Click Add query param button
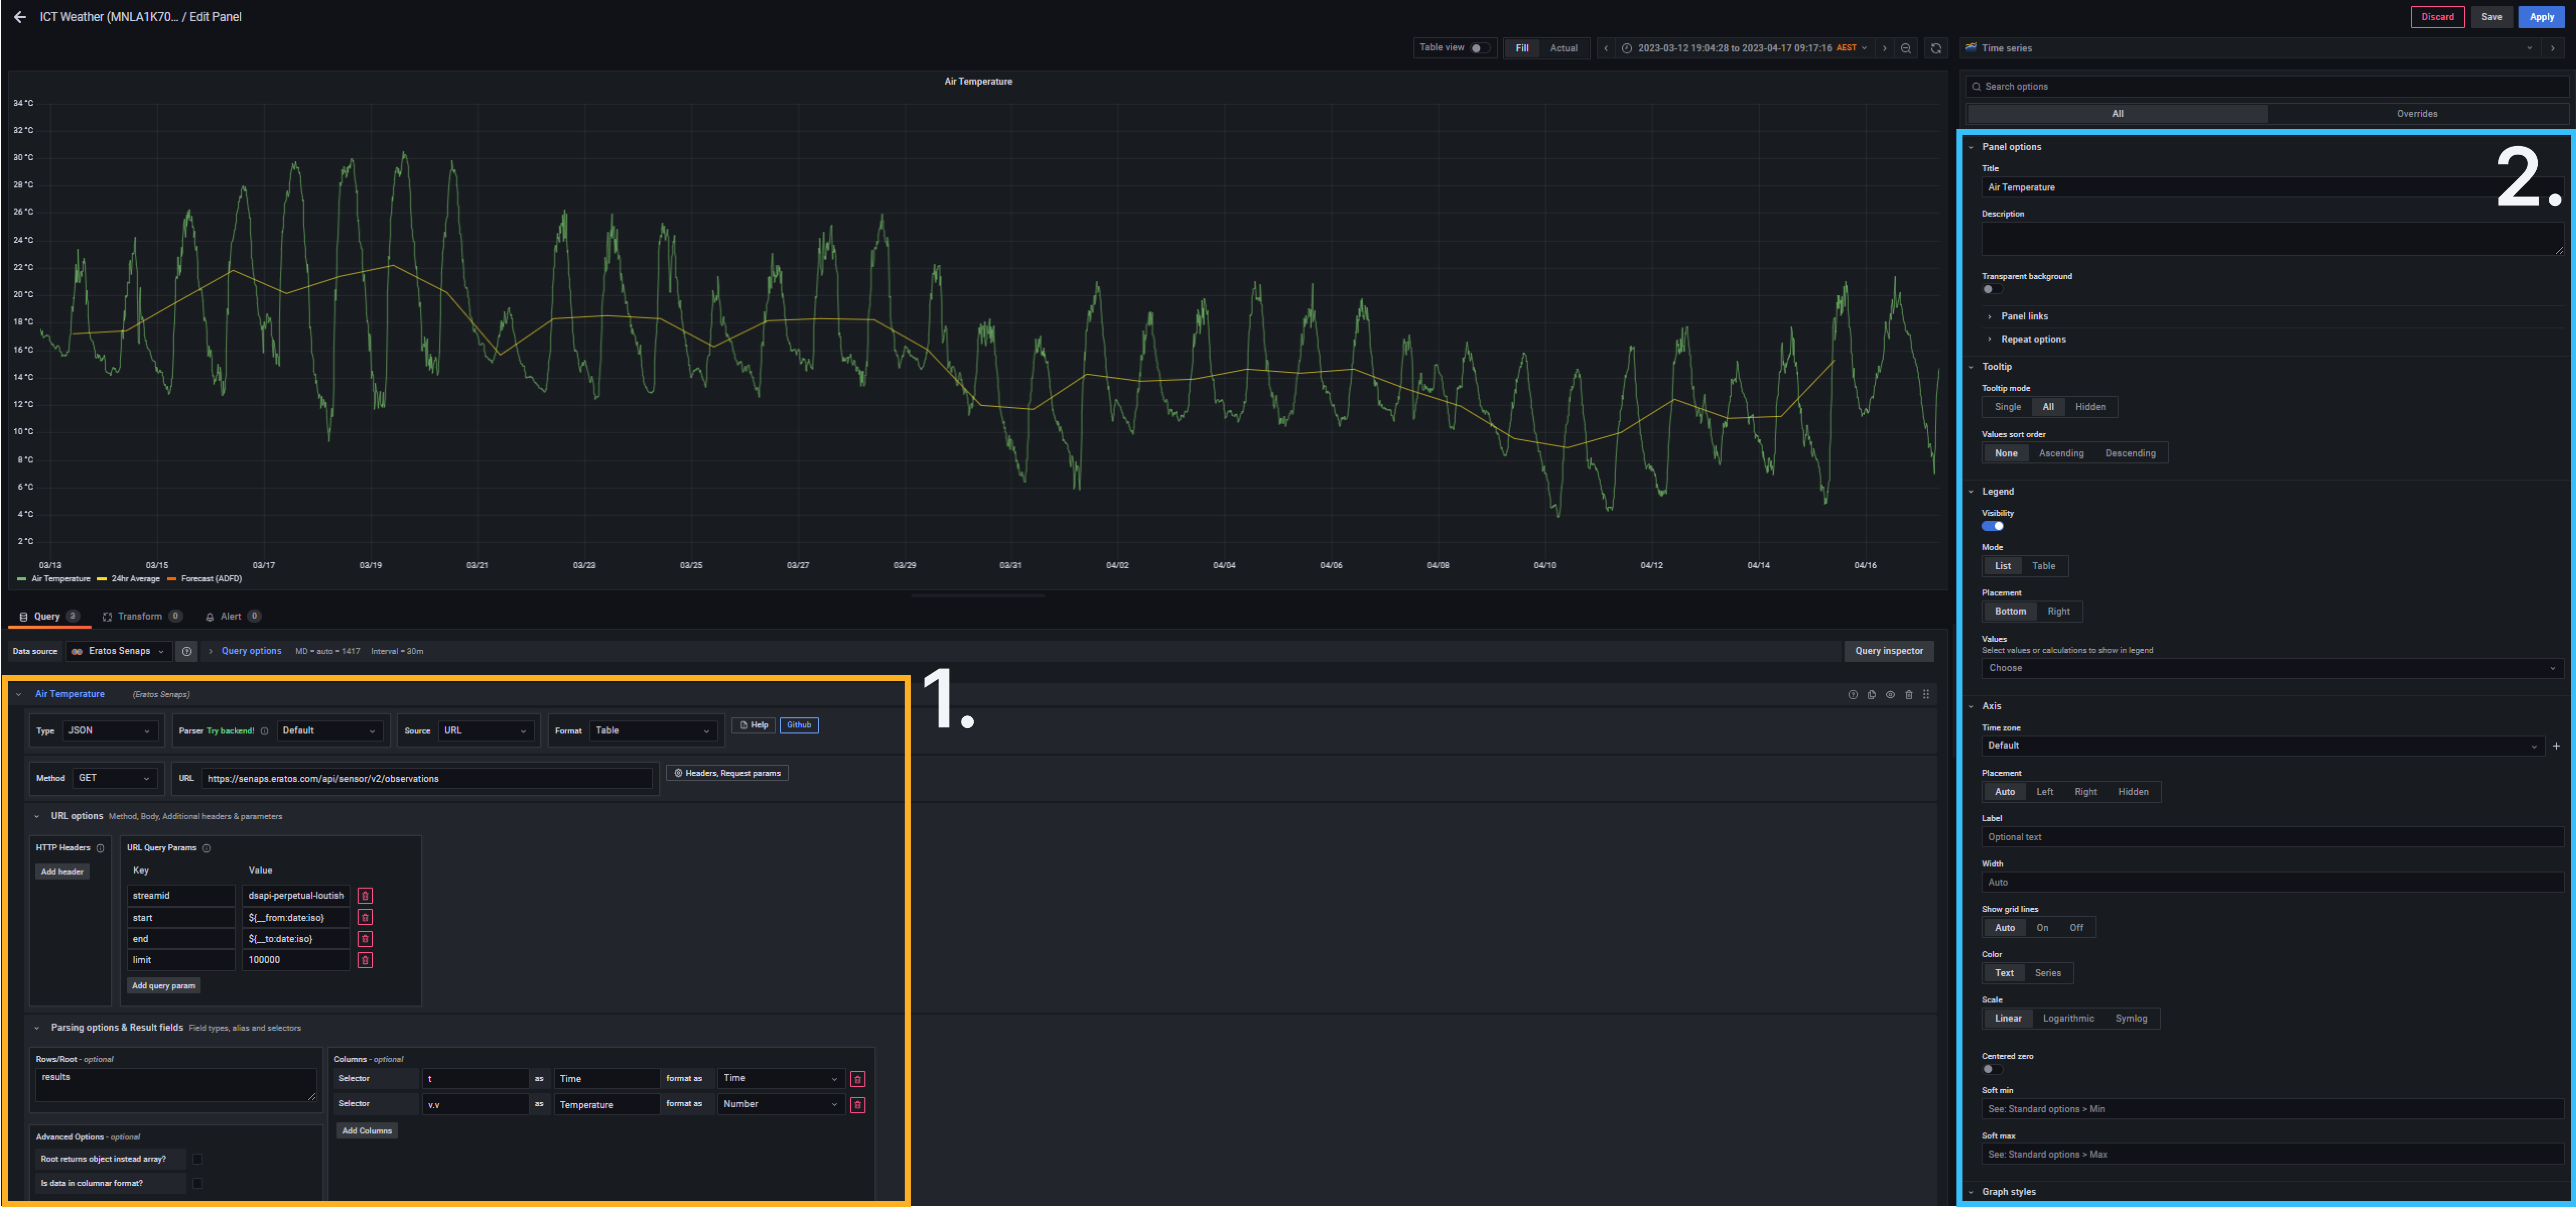Screen dimensions: 2576x1207 click(164, 986)
